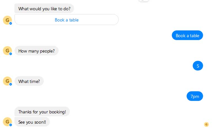Image resolution: width=213 pixels, height=131 pixels.
Task: Click the tiny seen-receipt avatar at bottom right
Action: 206,124
